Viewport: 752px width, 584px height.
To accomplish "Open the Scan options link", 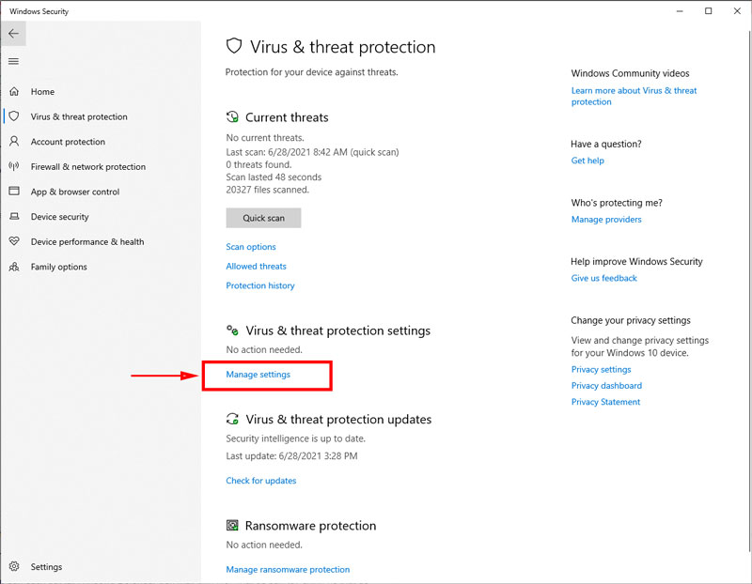I will (251, 247).
